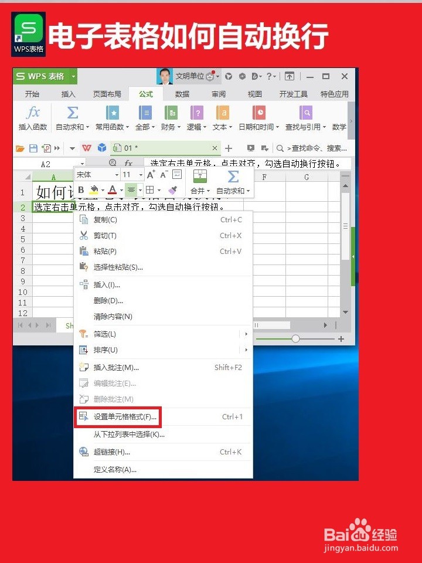
Task: Open the 全部 functions icon
Action: click(x=145, y=113)
